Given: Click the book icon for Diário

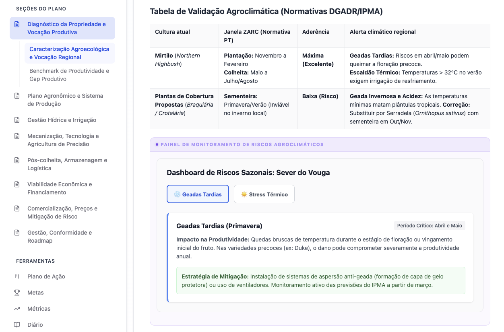Looking at the screenshot, I should click(17, 325).
